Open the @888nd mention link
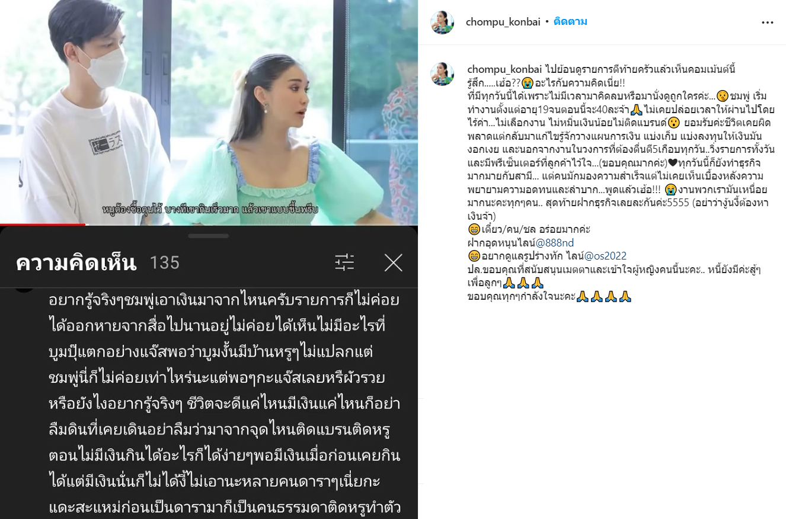 click(555, 242)
